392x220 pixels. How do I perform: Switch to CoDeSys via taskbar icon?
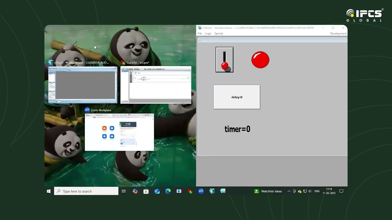click(190, 191)
